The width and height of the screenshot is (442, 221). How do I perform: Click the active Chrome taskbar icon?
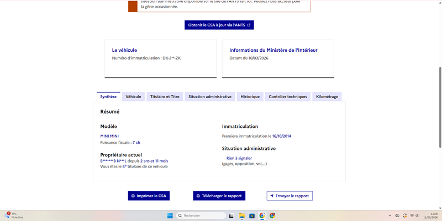[262, 215]
